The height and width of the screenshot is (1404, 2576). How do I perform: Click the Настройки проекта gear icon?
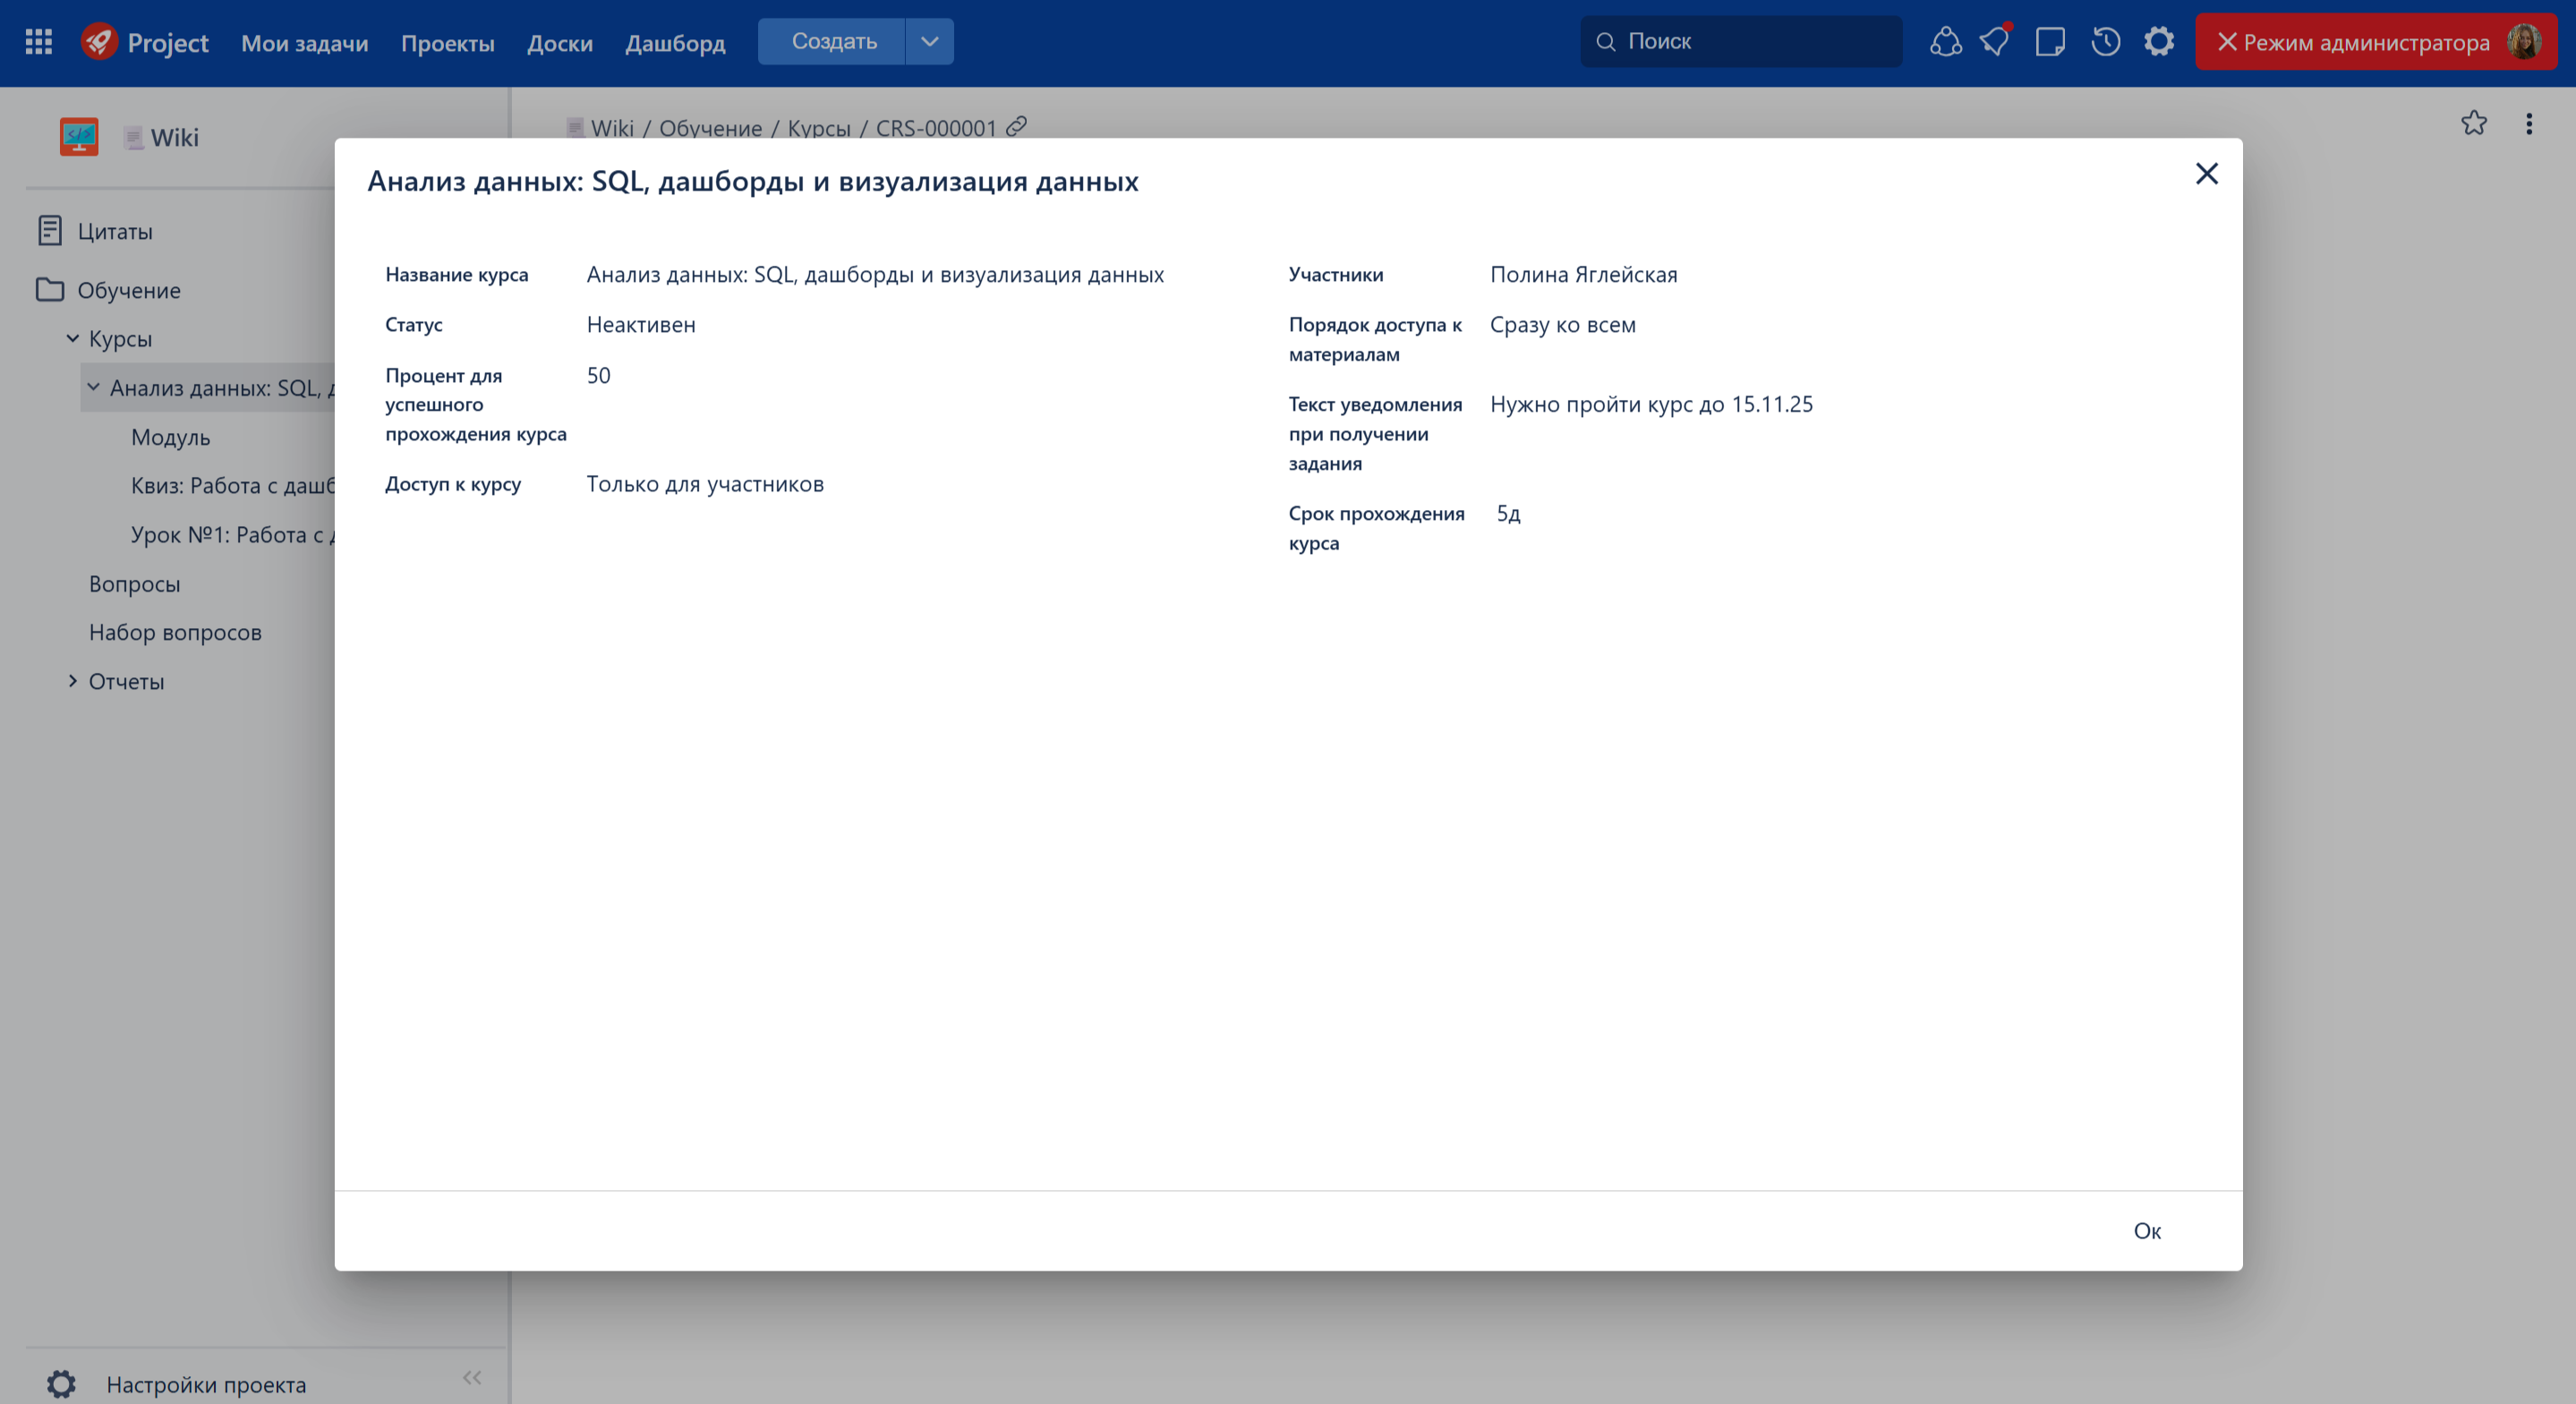pos(61,1384)
